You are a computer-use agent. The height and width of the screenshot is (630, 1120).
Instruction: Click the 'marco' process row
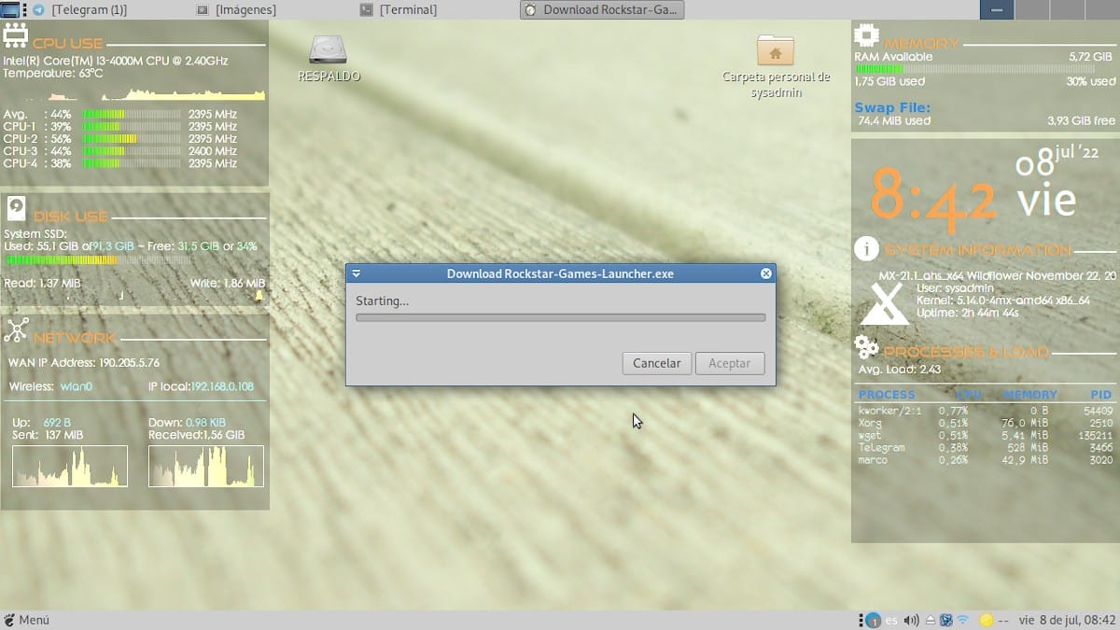coord(986,460)
